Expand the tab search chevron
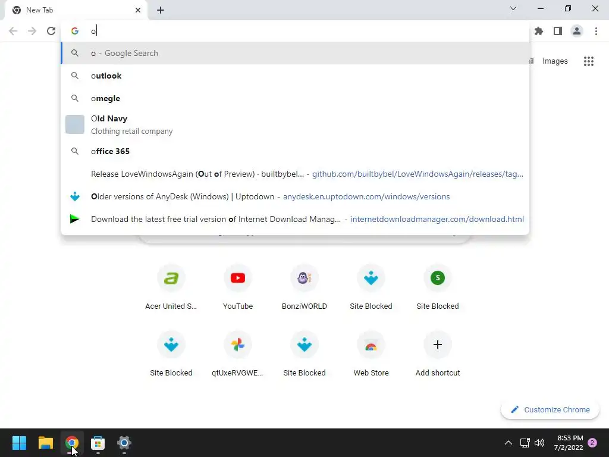The width and height of the screenshot is (609, 457). (513, 8)
